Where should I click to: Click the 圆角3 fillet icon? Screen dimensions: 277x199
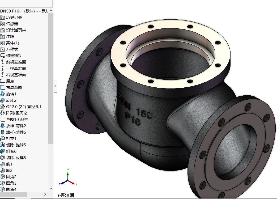tap(2, 183)
